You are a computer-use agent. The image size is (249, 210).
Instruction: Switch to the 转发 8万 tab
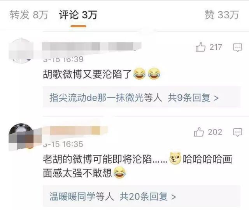point(29,15)
